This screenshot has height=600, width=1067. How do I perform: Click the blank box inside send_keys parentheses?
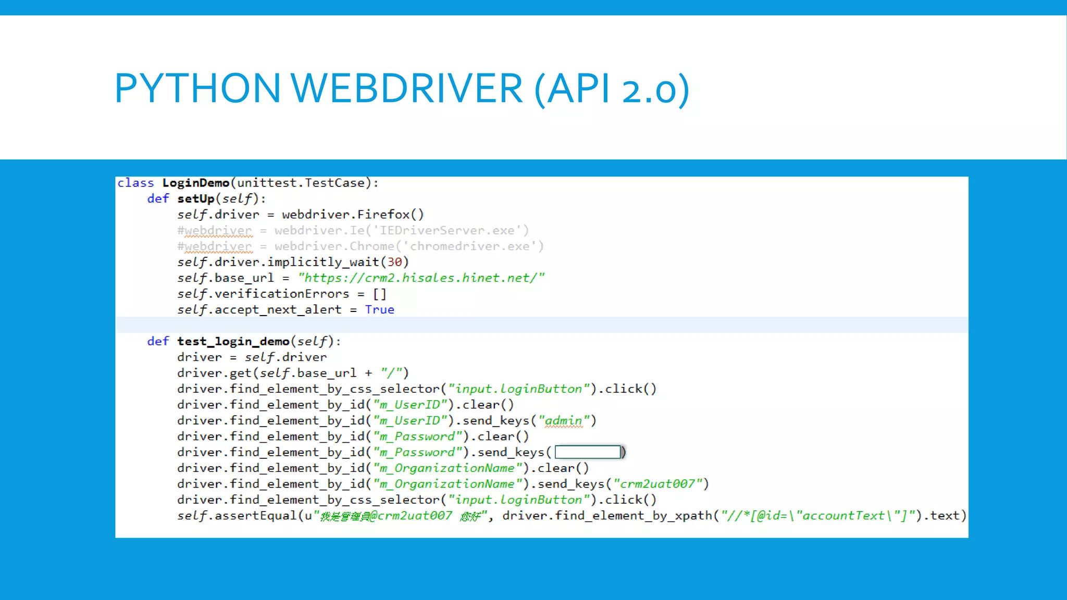pos(587,452)
